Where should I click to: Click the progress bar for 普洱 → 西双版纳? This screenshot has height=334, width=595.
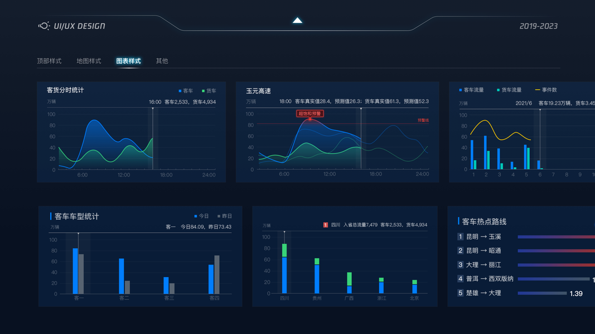[554, 279]
